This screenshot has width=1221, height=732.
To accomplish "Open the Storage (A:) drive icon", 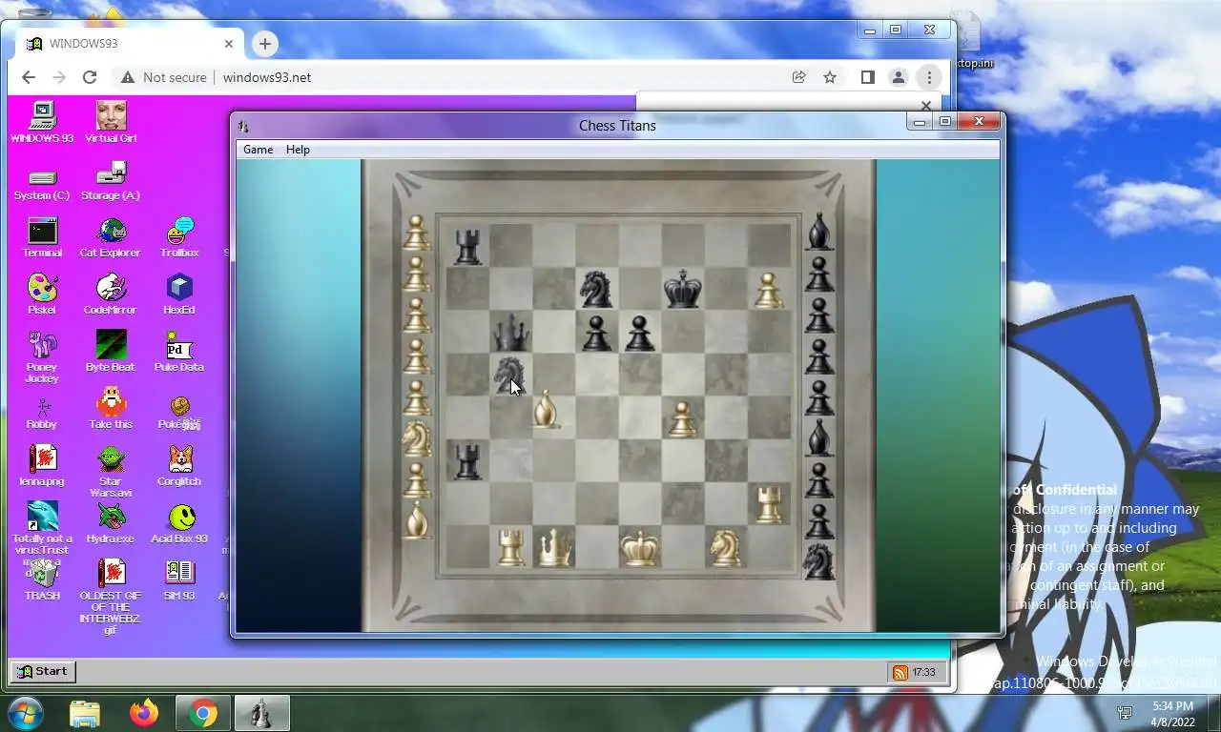I will pyautogui.click(x=111, y=182).
